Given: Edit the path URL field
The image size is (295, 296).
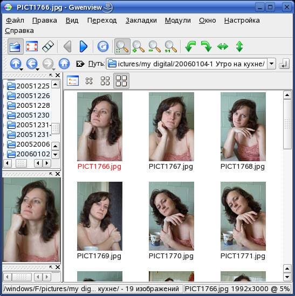Looking at the screenshot, I should tap(187, 64).
